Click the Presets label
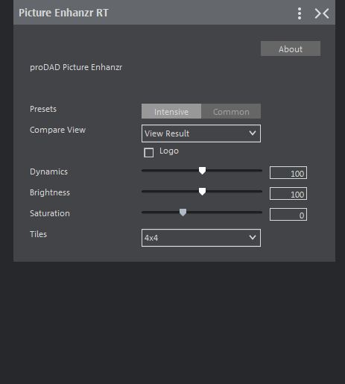The height and width of the screenshot is (384, 345). click(43, 109)
